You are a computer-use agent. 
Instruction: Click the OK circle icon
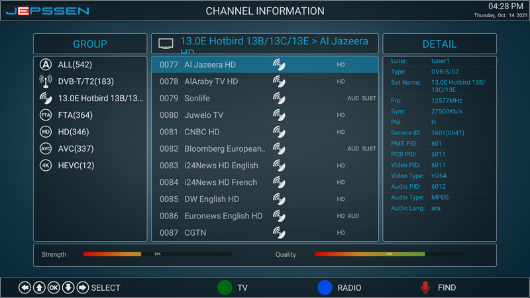pyautogui.click(x=54, y=287)
